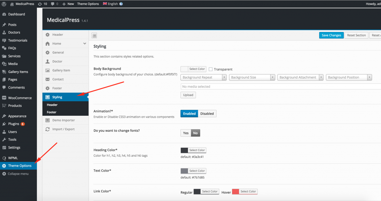Open Theme Options in the admin bar
This screenshot has width=381, height=201.
88,4
